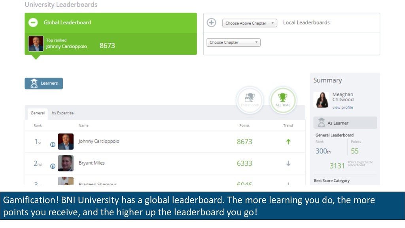Collapse the Global Leaderboard minus icon
Viewport: 405px width, 228px height.
(33, 23)
